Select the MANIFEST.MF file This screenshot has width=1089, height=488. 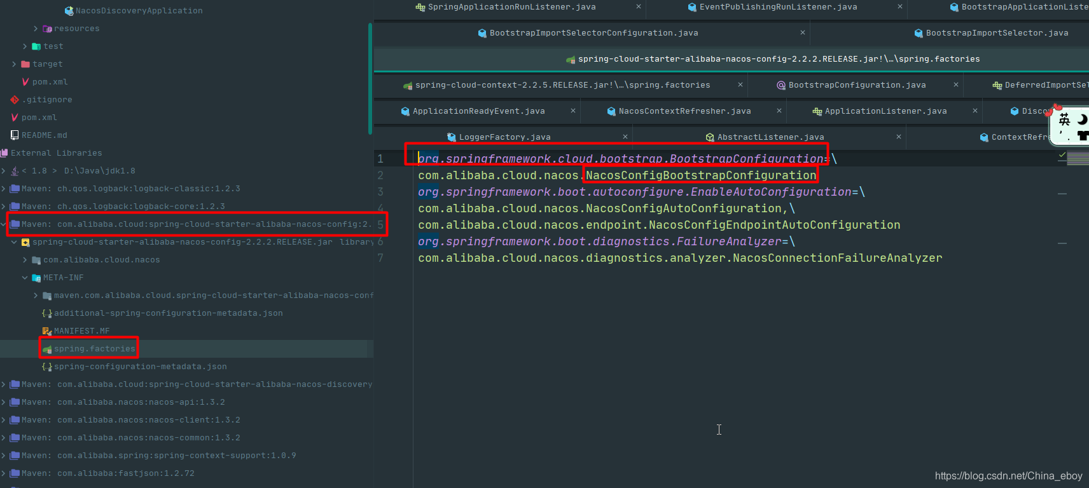coord(81,331)
